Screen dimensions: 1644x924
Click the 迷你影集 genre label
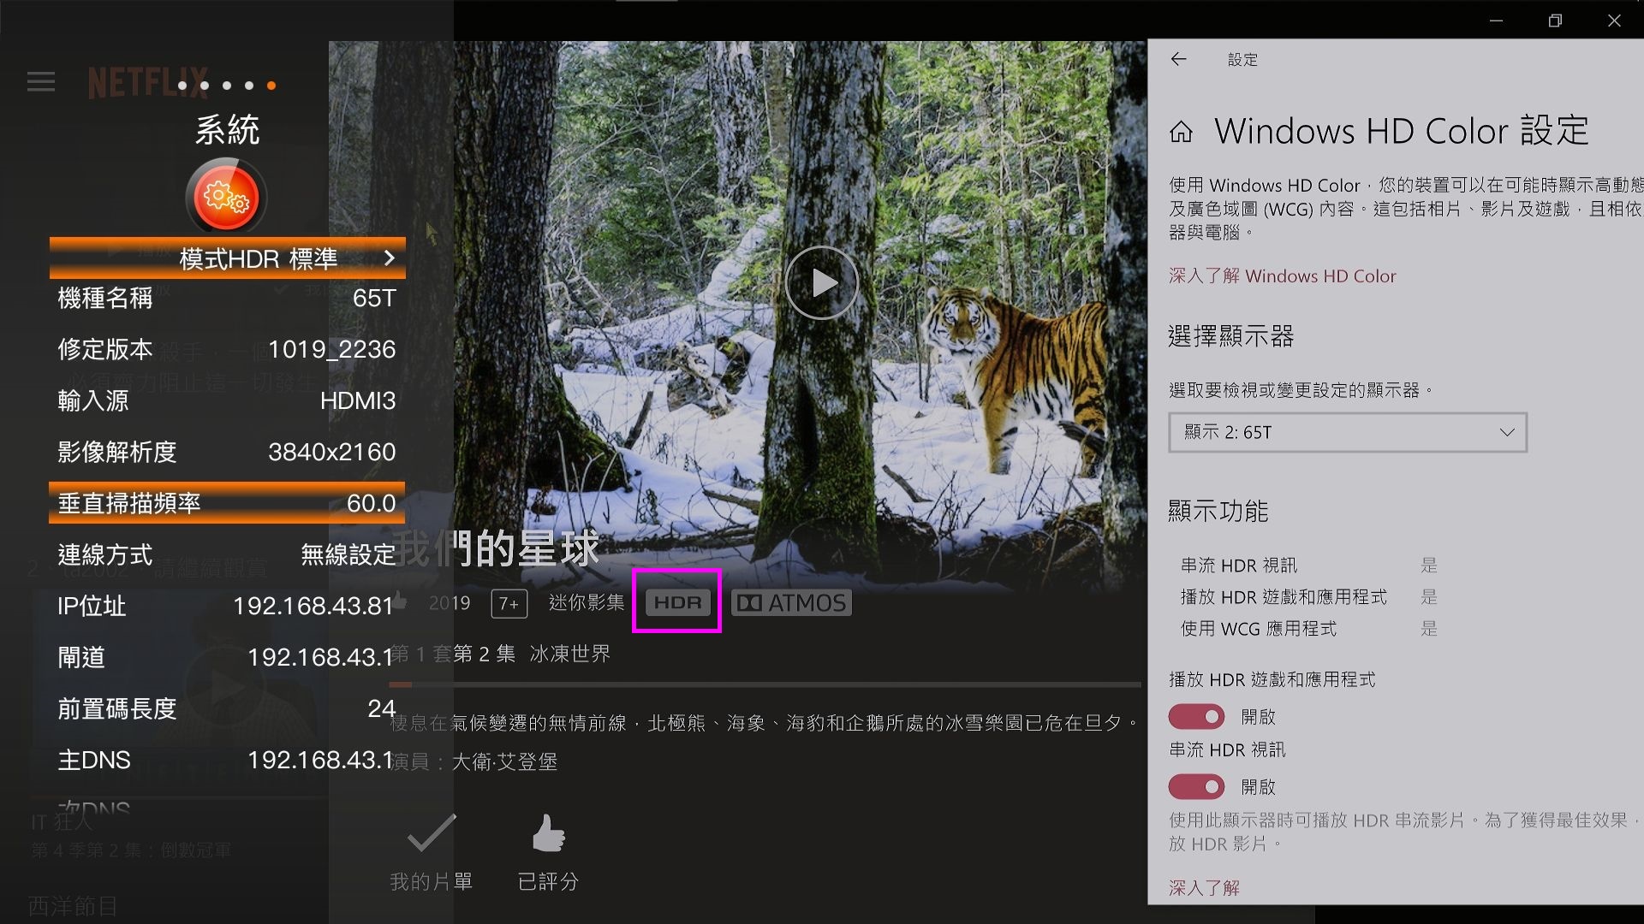[x=587, y=603]
